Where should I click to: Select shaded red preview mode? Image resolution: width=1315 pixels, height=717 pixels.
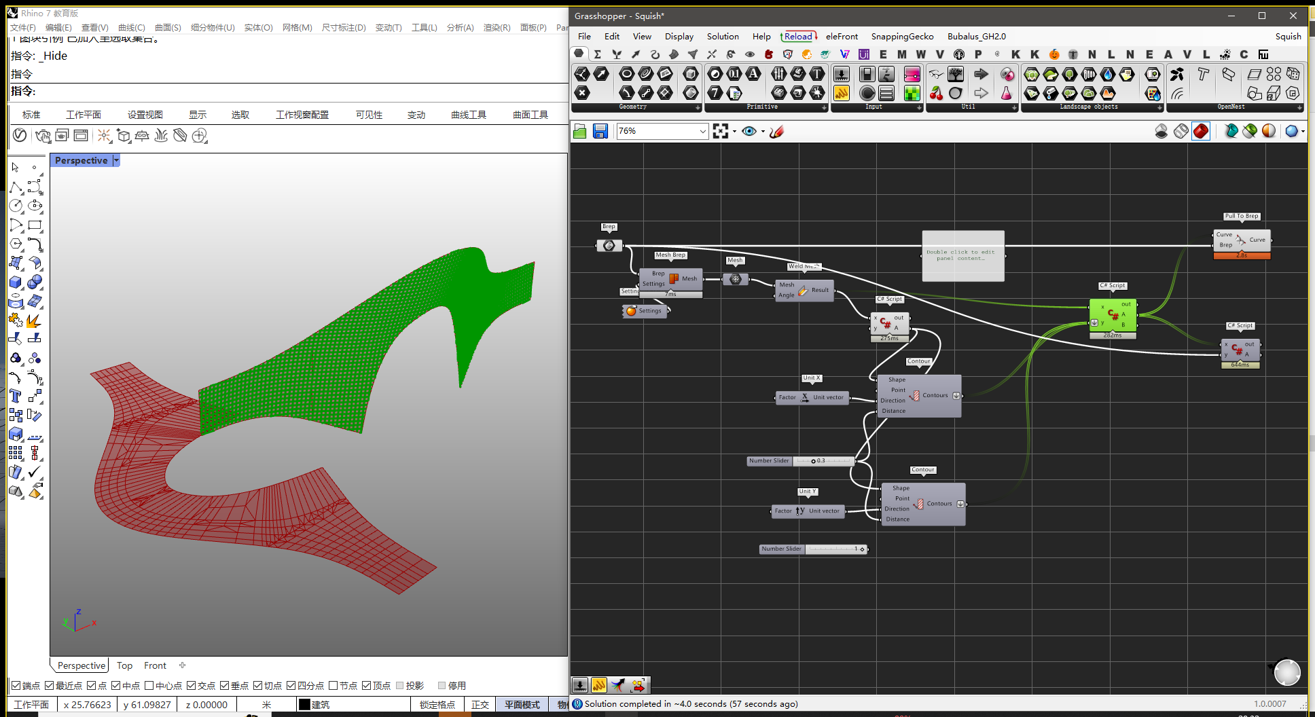[x=1201, y=131]
